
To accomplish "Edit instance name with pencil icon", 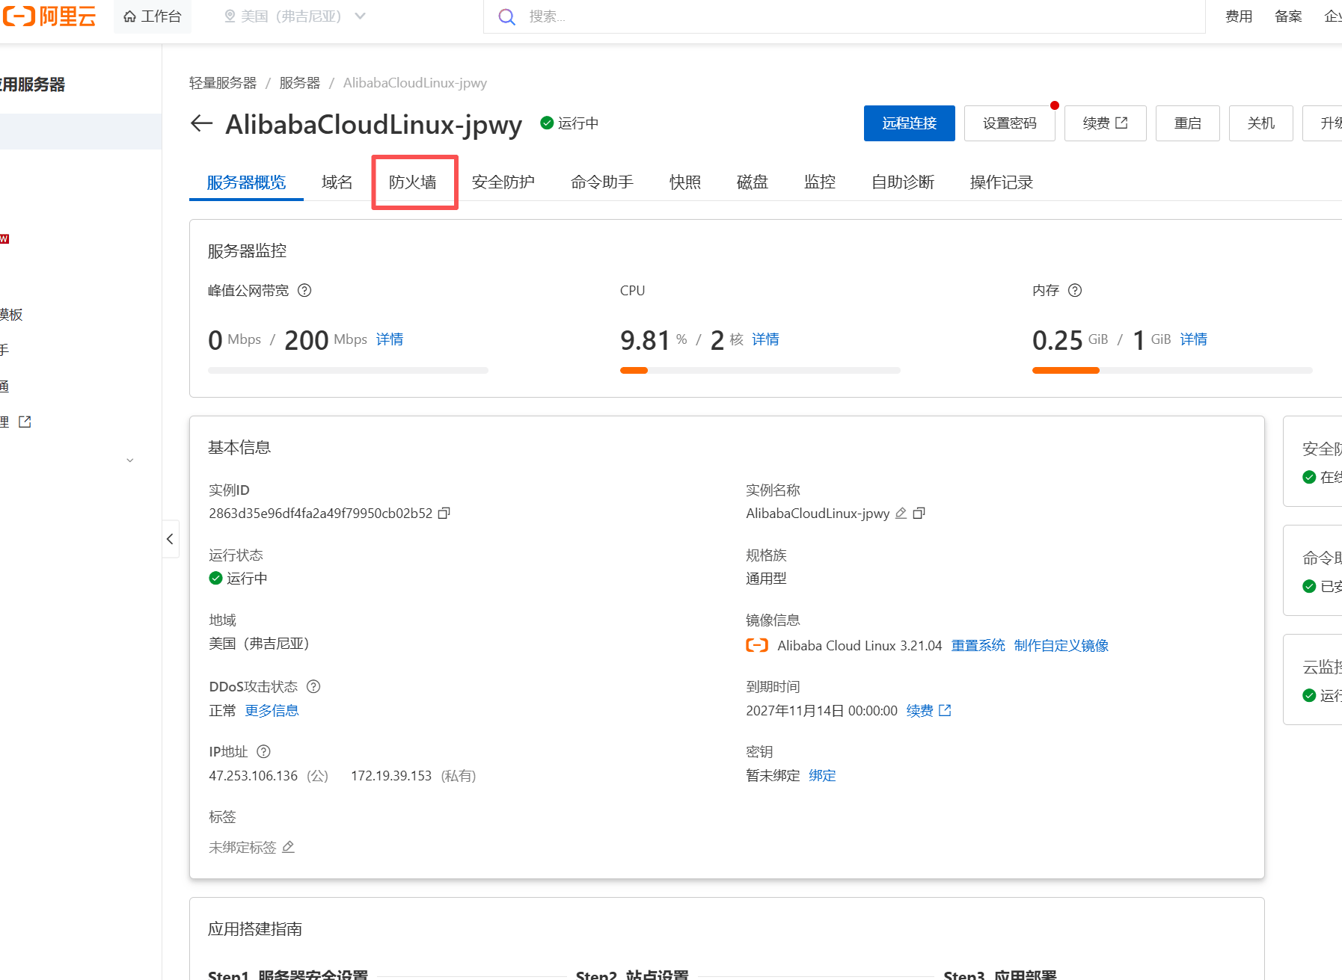I will click(x=901, y=514).
